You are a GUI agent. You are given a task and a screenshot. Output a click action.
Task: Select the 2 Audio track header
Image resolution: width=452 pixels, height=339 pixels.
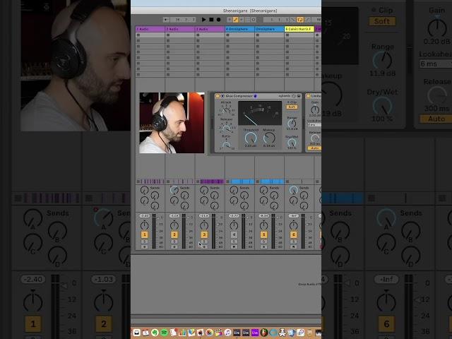tap(180, 29)
